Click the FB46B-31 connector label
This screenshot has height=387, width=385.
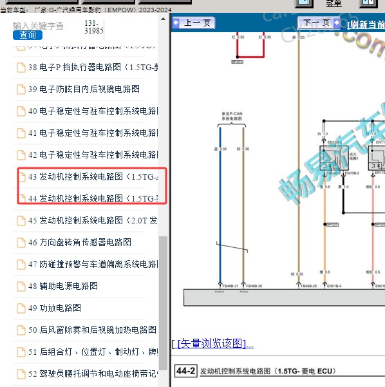click(x=230, y=286)
